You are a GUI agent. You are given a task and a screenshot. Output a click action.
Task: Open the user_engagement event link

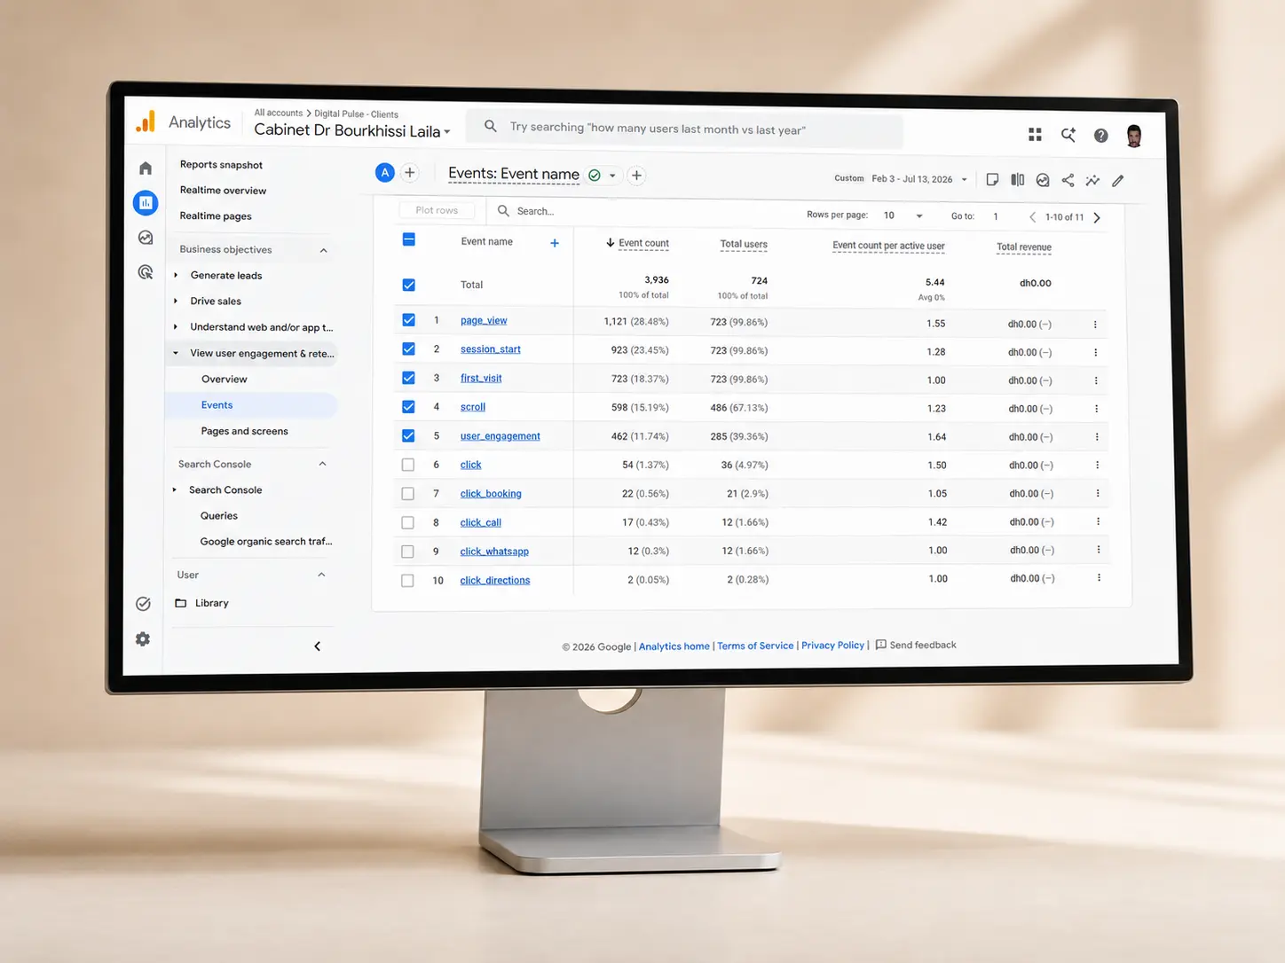coord(501,436)
